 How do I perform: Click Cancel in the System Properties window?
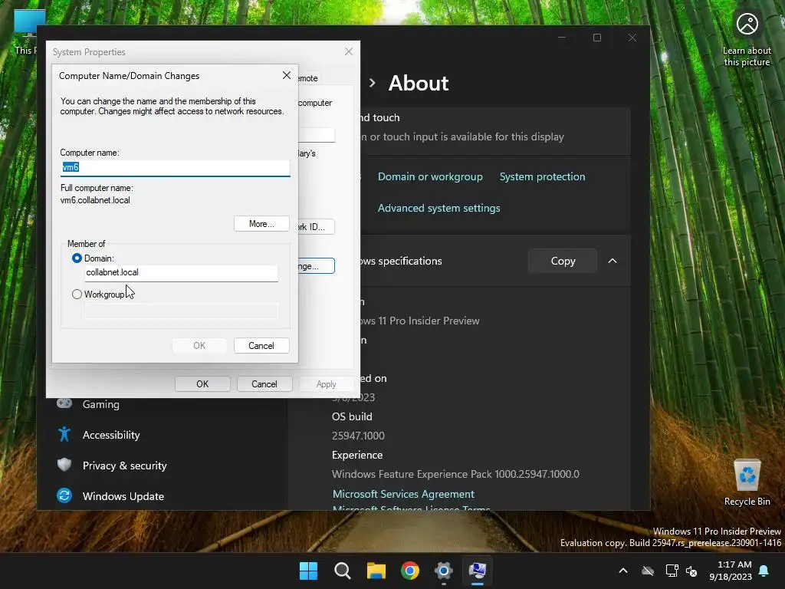(264, 384)
